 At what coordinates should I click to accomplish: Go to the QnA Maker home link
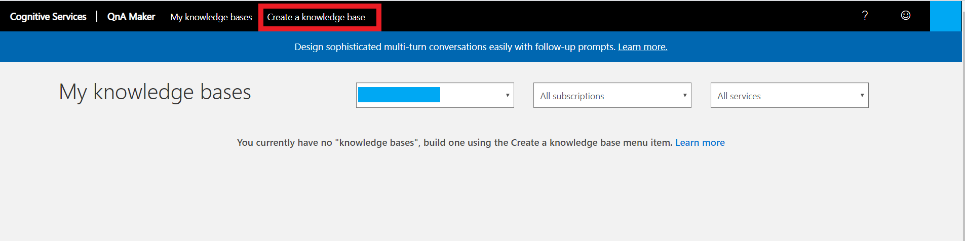131,17
